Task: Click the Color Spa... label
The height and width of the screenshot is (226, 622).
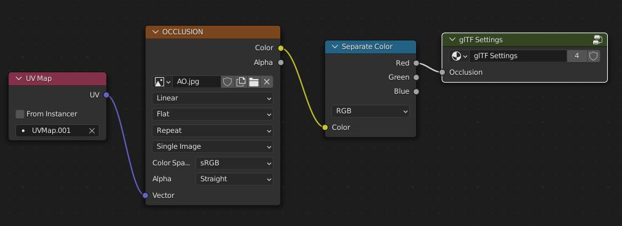Action: click(x=171, y=163)
